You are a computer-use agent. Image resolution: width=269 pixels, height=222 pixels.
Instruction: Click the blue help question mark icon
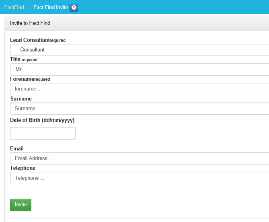(74, 8)
